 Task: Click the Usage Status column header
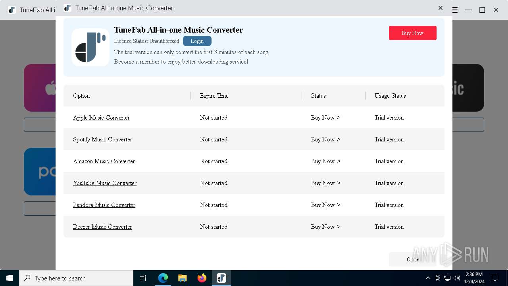point(390,96)
